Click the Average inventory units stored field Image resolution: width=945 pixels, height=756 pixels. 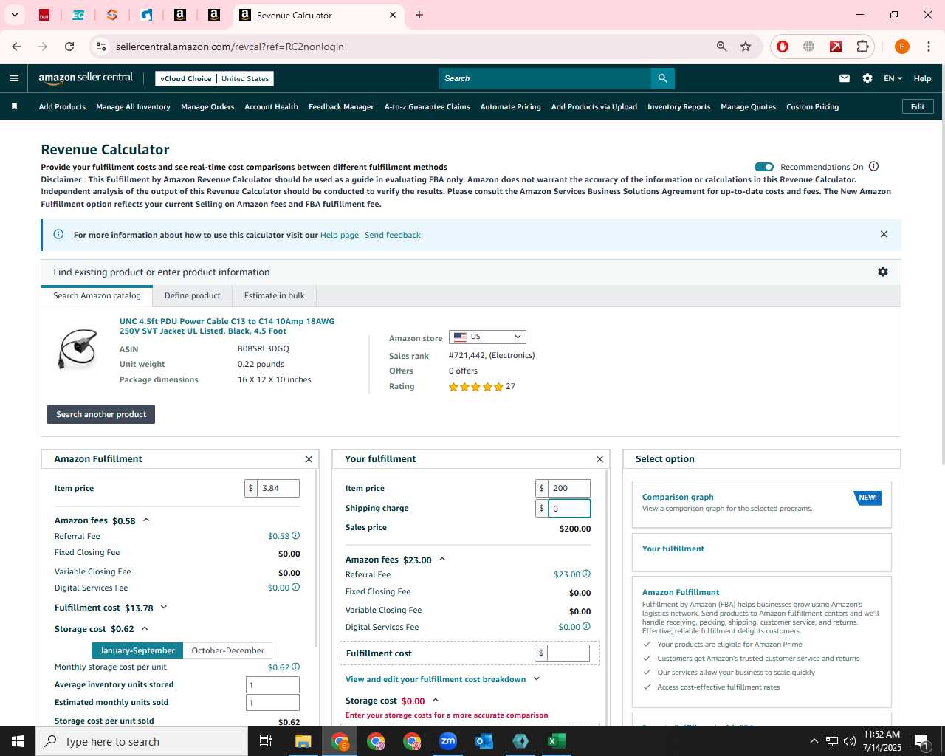(272, 684)
